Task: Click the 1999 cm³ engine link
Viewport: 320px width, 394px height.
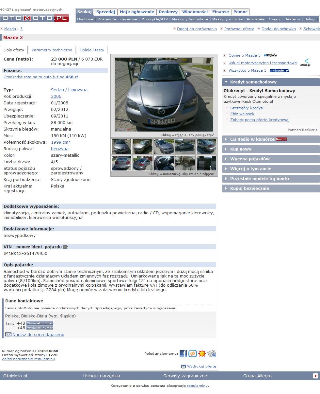Action: coord(61,142)
